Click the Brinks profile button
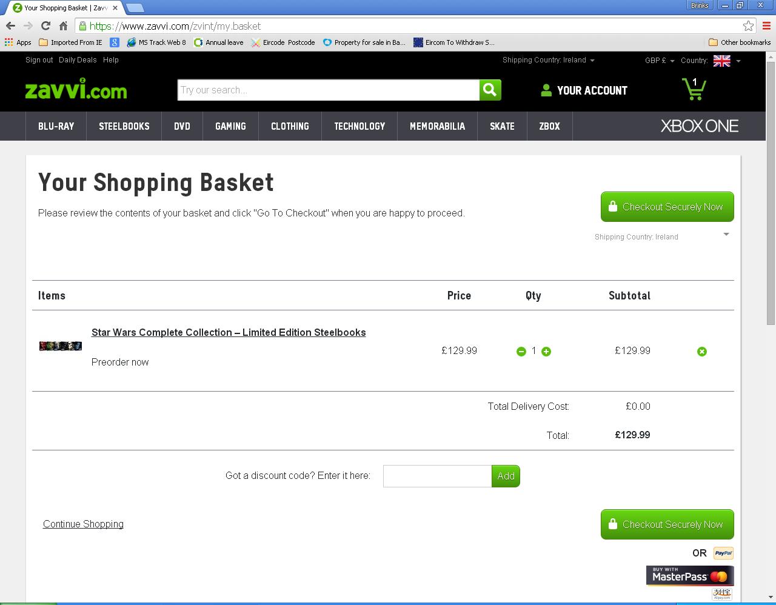Image resolution: width=776 pixels, height=605 pixels. click(699, 5)
